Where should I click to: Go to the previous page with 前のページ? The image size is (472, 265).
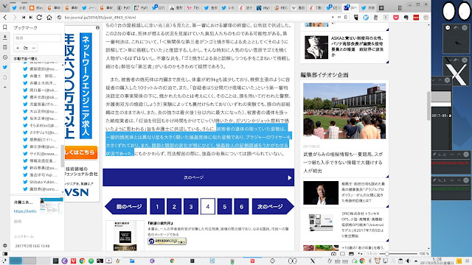pyautogui.click(x=126, y=206)
